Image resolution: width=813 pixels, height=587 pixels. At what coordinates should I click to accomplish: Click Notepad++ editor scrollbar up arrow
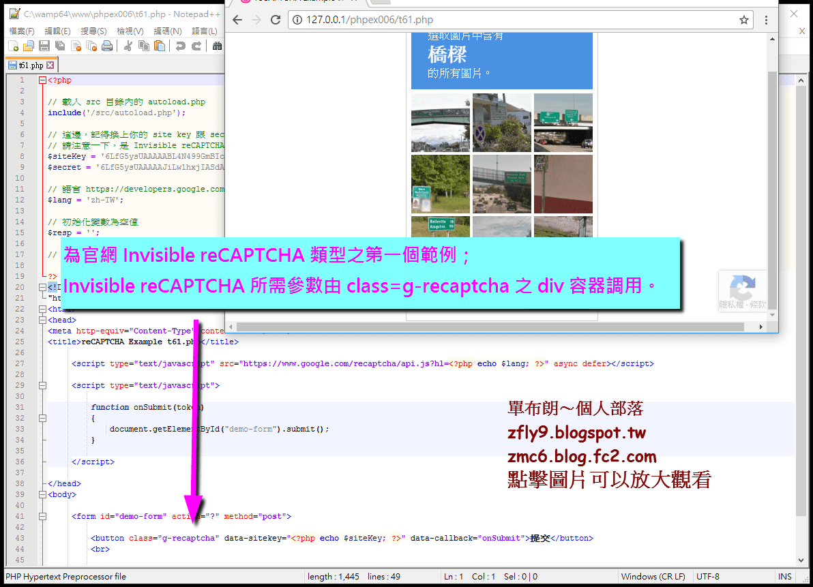(801, 80)
